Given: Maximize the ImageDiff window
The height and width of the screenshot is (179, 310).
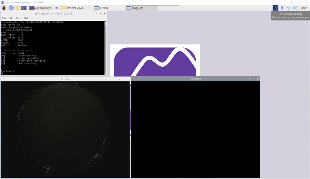Looking at the screenshot, I should [x=254, y=79].
